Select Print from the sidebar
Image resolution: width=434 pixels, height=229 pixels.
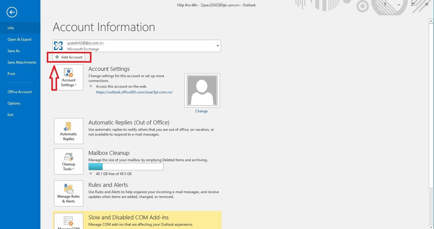click(11, 74)
